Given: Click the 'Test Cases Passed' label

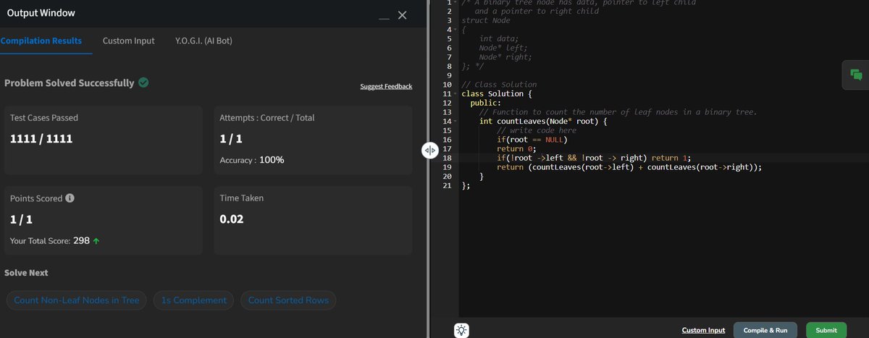Looking at the screenshot, I should [44, 117].
